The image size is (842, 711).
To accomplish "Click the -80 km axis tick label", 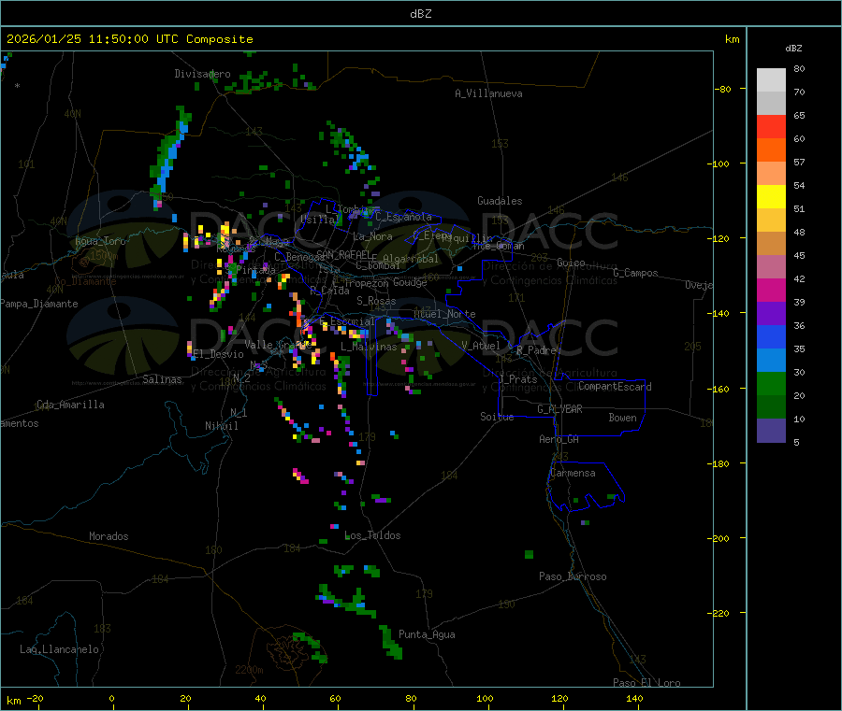I will [x=722, y=89].
